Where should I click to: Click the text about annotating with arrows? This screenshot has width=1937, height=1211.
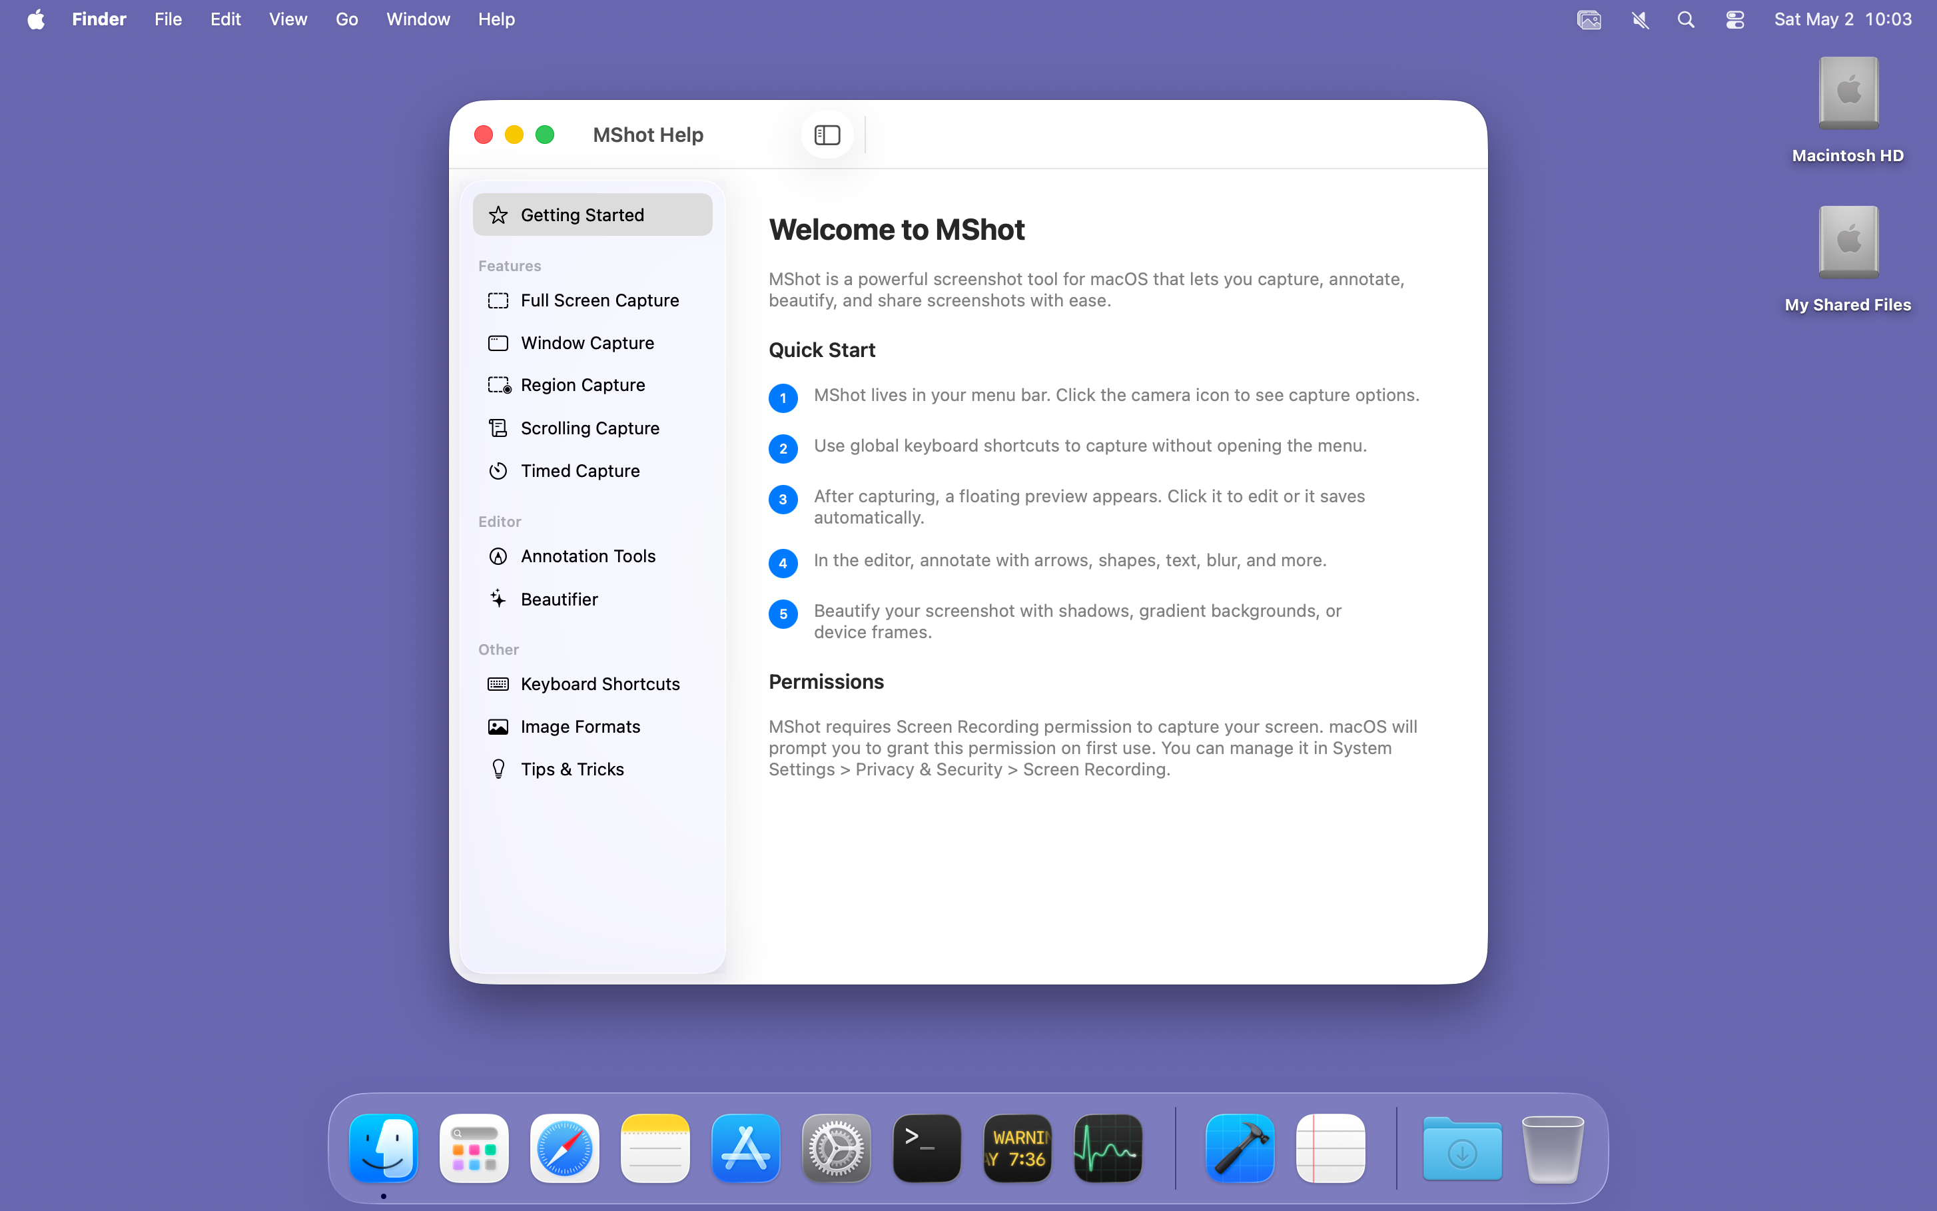click(1070, 560)
